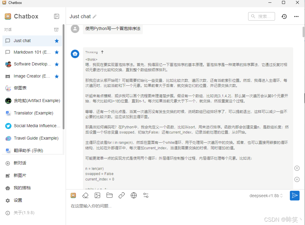Attach an image with the picture icon
Image resolution: width=305 pixels, height=225 pixels.
coord(97,195)
